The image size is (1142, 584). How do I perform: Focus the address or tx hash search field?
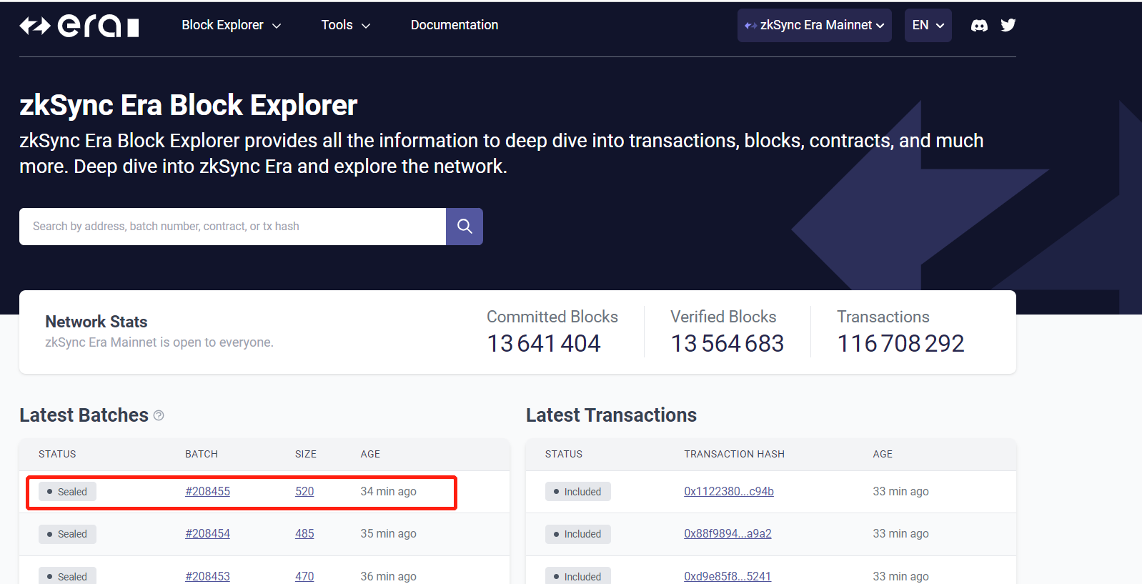(232, 227)
